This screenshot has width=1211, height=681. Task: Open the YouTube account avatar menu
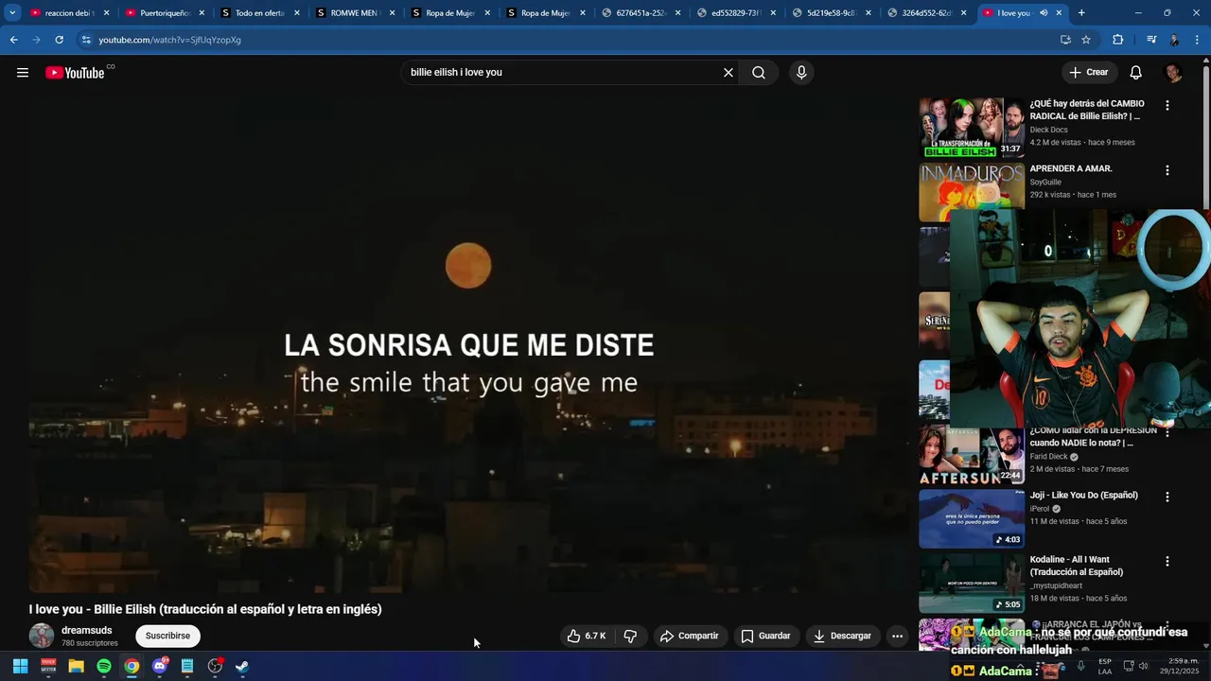1173,73
